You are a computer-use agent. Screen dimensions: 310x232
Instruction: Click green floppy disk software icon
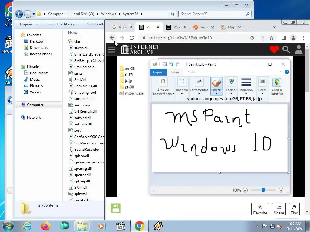coord(116,208)
